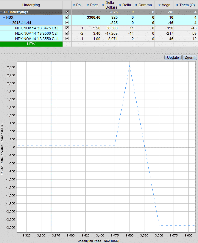Click the Underlying Price - NDX (USD) axis title

(99, 241)
